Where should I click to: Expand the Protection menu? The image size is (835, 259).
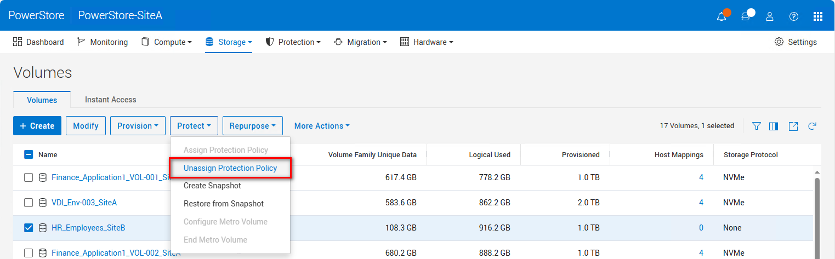coord(293,42)
